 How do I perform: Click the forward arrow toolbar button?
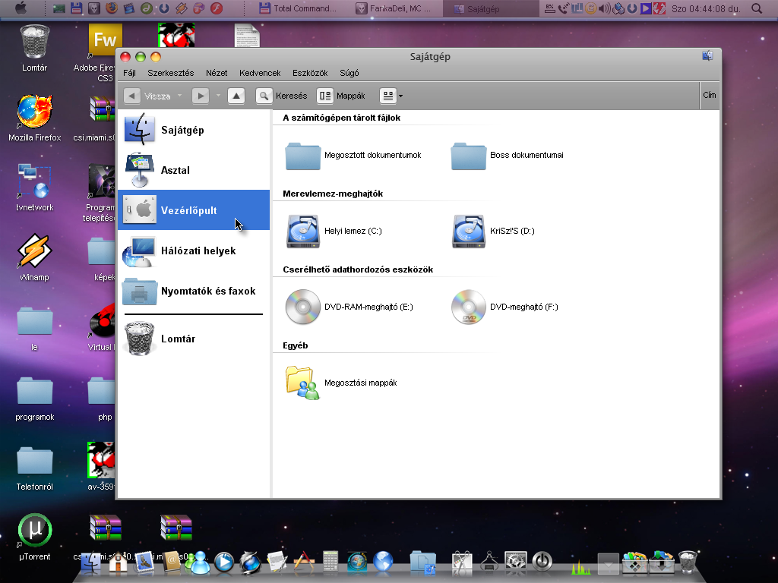(201, 96)
